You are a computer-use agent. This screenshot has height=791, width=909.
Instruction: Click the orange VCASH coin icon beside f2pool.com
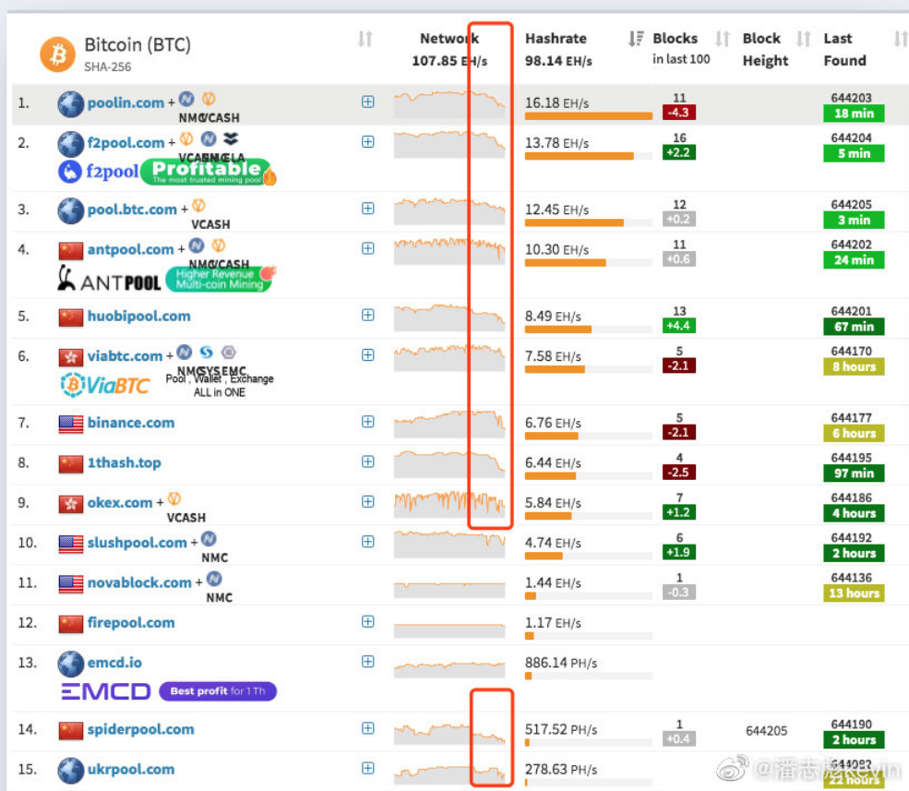(186, 139)
